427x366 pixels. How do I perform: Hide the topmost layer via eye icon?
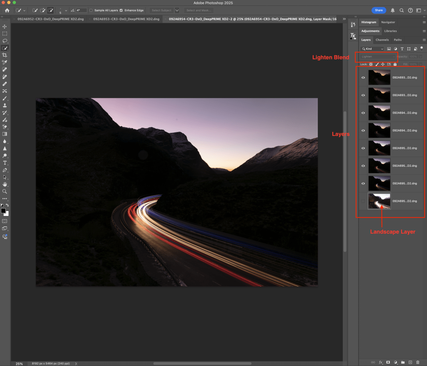pyautogui.click(x=363, y=77)
